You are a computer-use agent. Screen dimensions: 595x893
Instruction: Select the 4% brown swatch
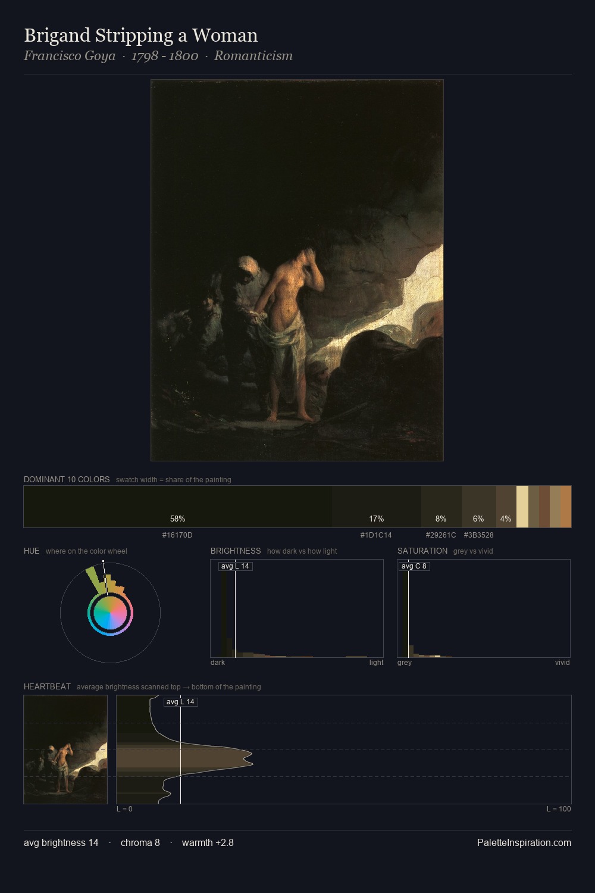506,507
